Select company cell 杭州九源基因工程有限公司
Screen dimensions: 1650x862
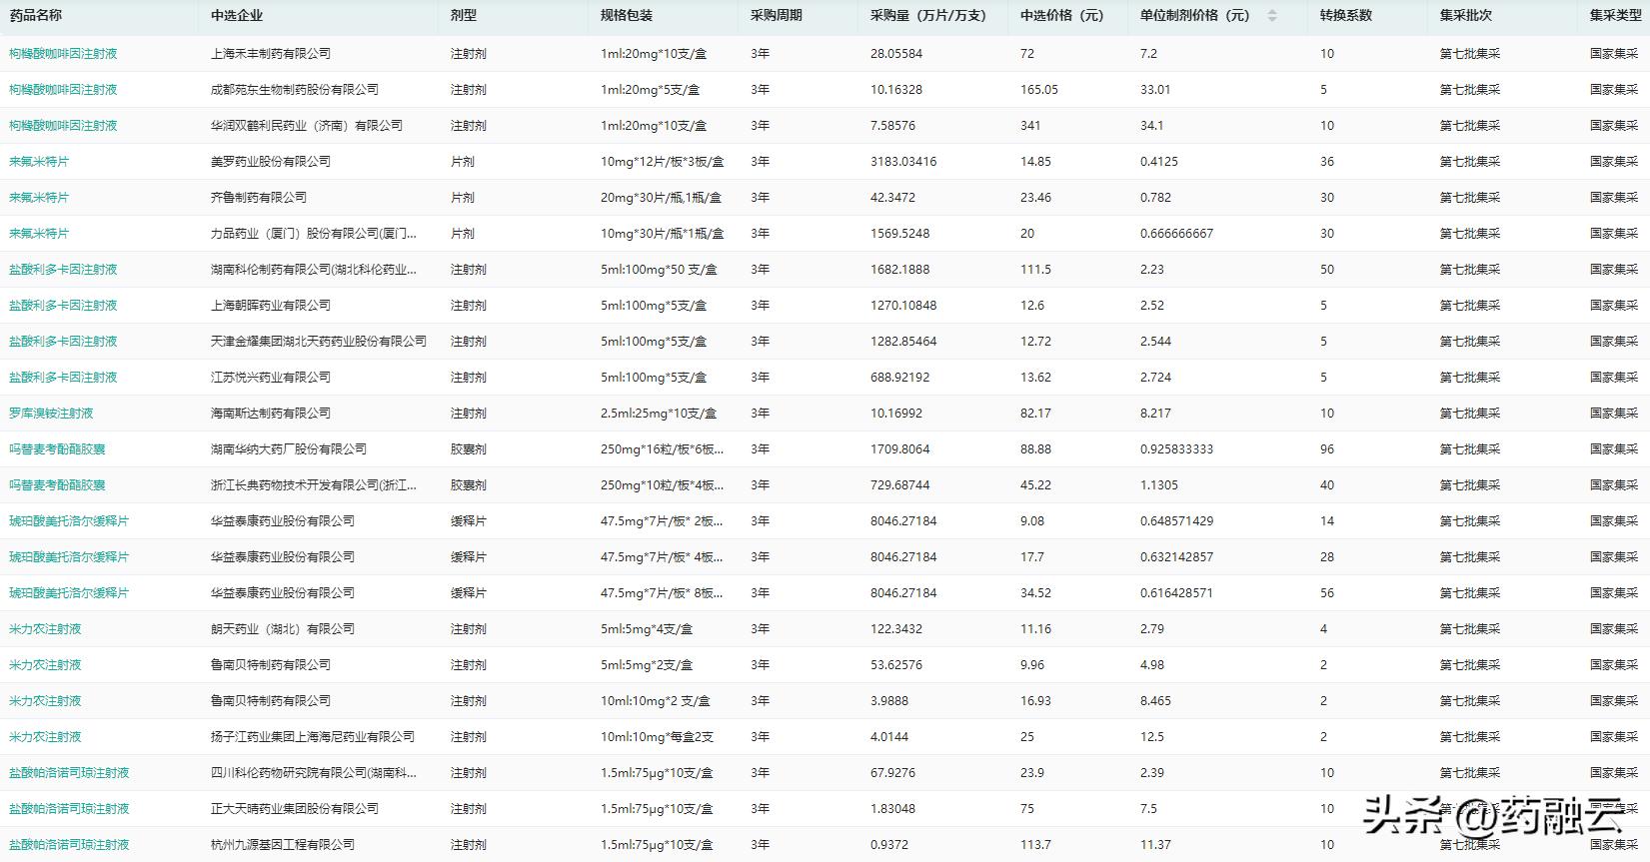point(283,845)
